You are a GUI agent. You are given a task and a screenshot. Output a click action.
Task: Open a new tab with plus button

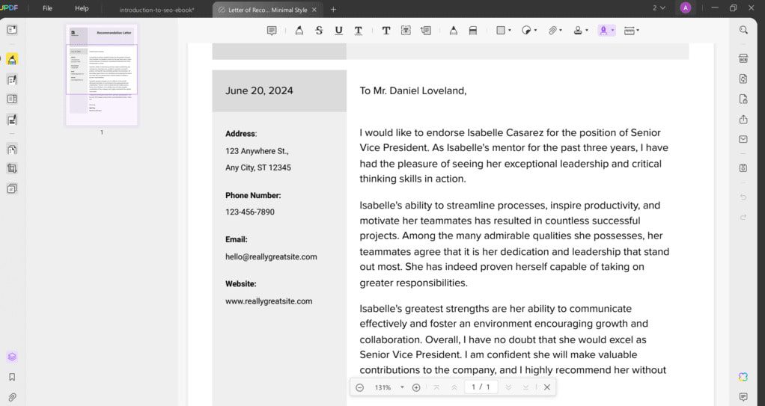333,10
